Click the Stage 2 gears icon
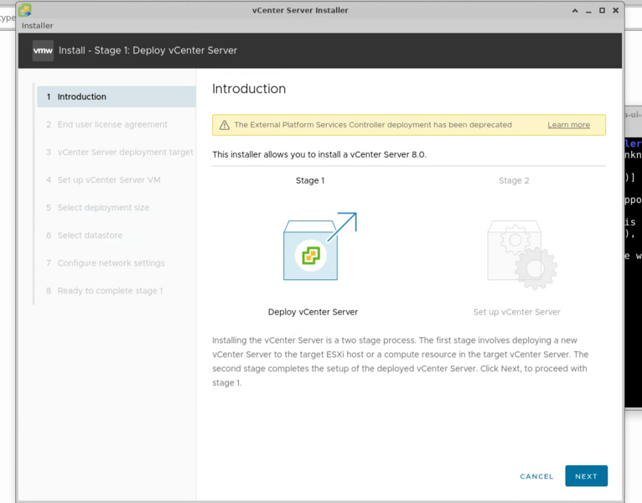 pyautogui.click(x=522, y=255)
